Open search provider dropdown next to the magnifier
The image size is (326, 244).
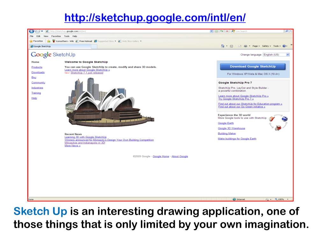pos(291,31)
